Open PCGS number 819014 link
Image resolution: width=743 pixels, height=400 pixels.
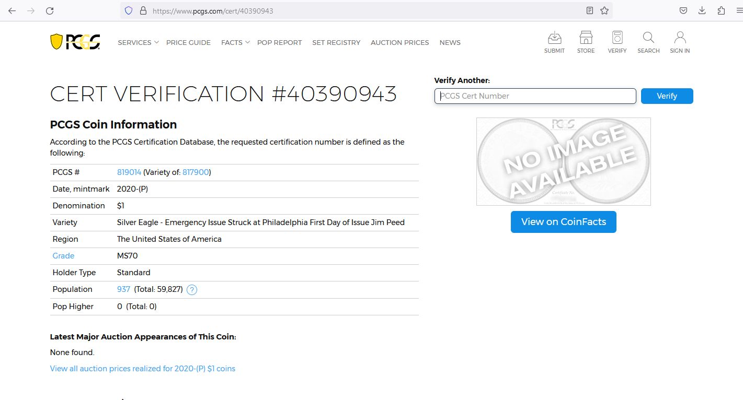coord(129,172)
